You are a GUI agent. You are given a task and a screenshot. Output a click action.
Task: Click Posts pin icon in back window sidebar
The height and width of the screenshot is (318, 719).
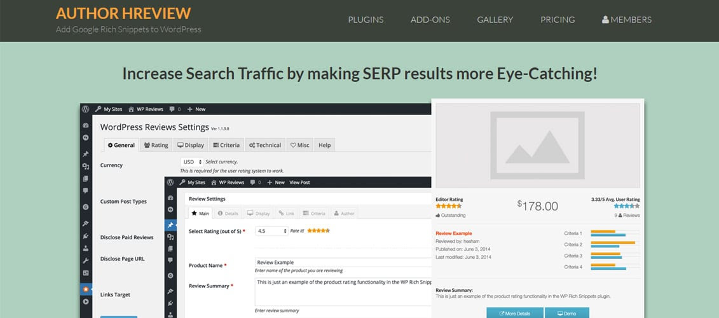(86, 154)
